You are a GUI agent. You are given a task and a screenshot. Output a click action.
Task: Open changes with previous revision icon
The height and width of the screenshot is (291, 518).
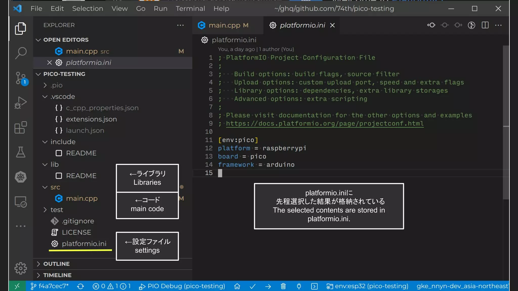coord(445,25)
